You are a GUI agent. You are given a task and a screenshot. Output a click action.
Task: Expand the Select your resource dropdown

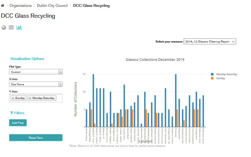(210, 42)
